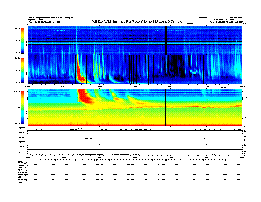Click the 20:00 label under the blue spectrograms

pos(206,87)
